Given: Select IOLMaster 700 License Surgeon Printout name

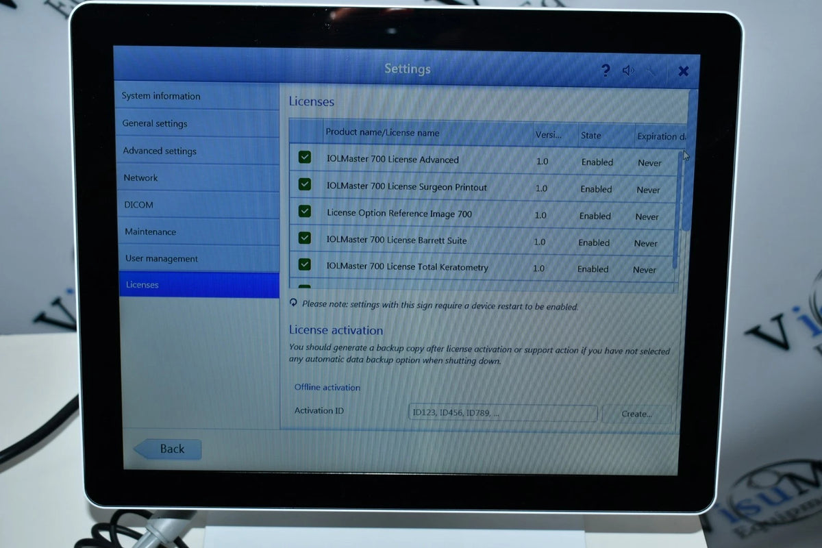Looking at the screenshot, I should 407,186.
